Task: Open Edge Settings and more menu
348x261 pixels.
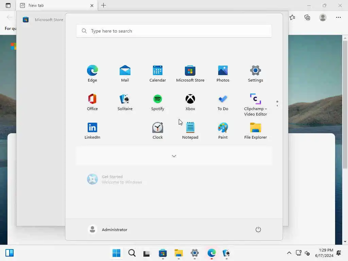Action: click(338, 17)
